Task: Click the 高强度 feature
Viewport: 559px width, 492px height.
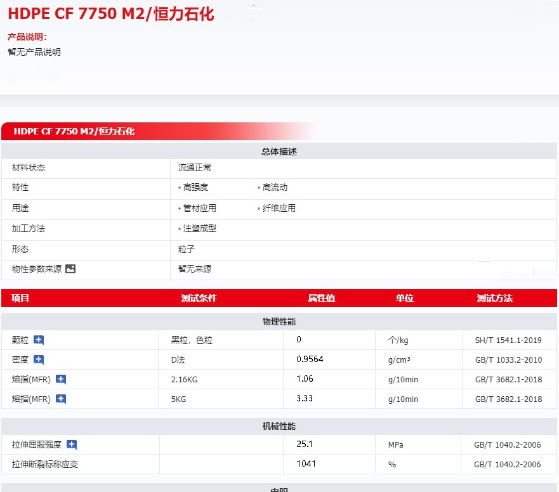Action: click(x=195, y=187)
